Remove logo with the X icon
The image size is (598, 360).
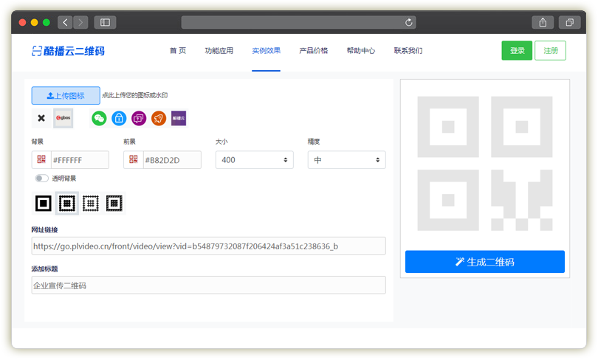click(41, 118)
